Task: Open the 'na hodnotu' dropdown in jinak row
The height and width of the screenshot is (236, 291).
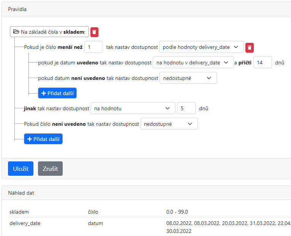Action: click(133, 108)
